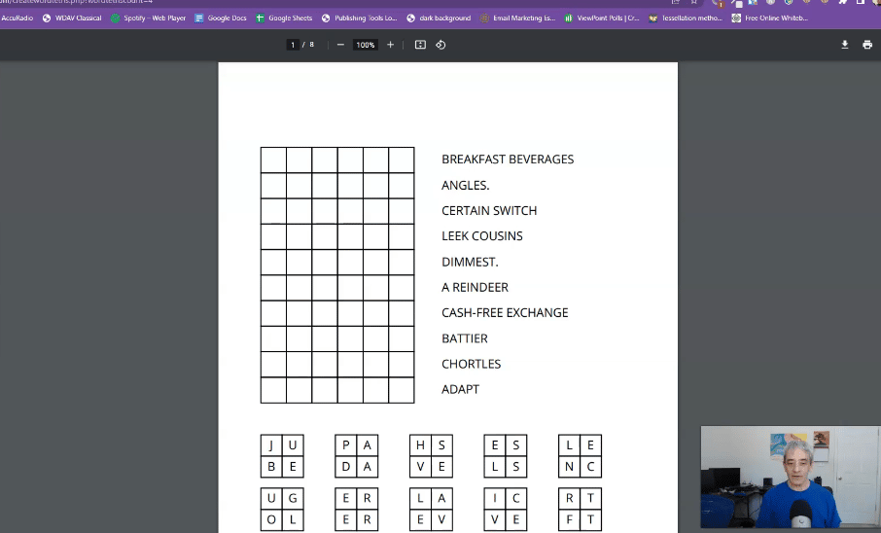Open the ViewPoint Polls bookmark
The width and height of the screenshot is (881, 533).
point(602,18)
